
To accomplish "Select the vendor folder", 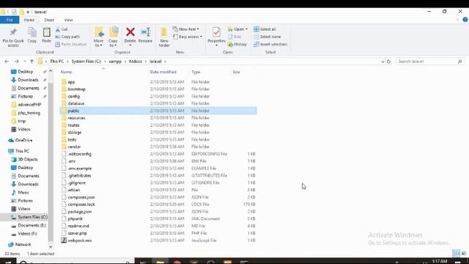I will [158, 147].
